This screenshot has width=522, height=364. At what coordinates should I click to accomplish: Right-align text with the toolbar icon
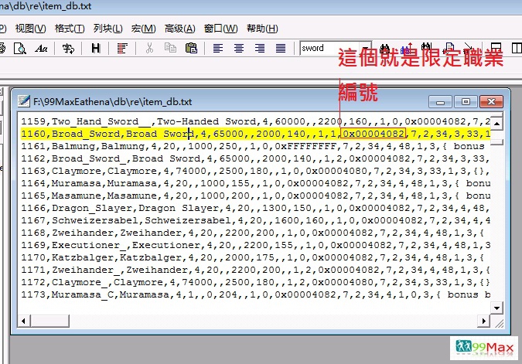click(x=260, y=48)
